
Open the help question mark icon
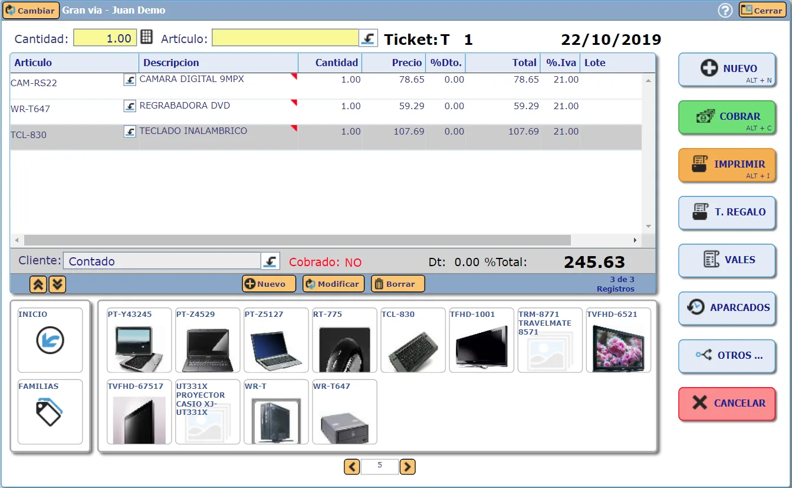(x=725, y=10)
